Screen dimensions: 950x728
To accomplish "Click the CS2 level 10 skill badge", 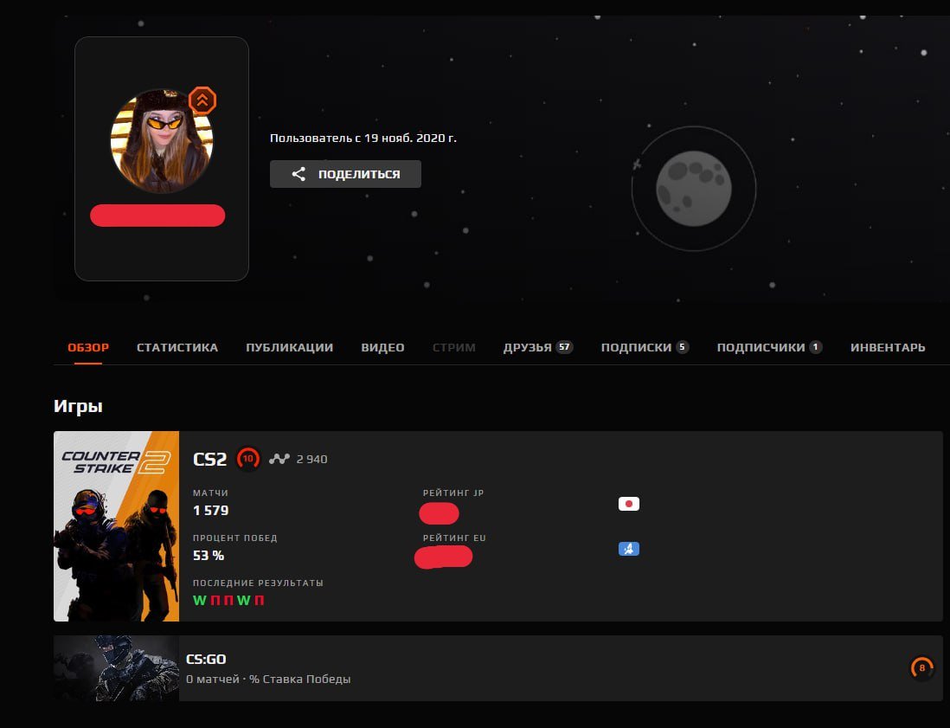I will 248,459.
